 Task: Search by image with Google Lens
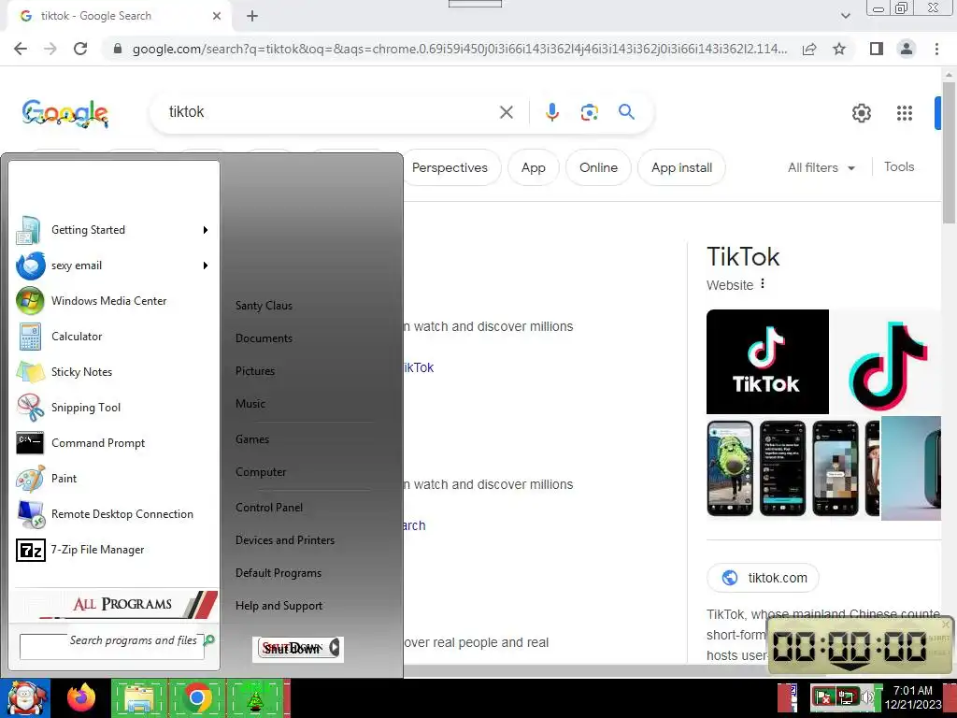click(589, 112)
